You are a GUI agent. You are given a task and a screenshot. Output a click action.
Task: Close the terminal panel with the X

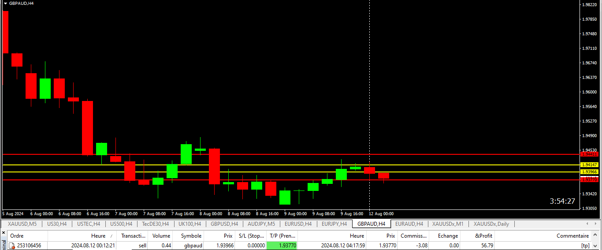(x=4, y=234)
